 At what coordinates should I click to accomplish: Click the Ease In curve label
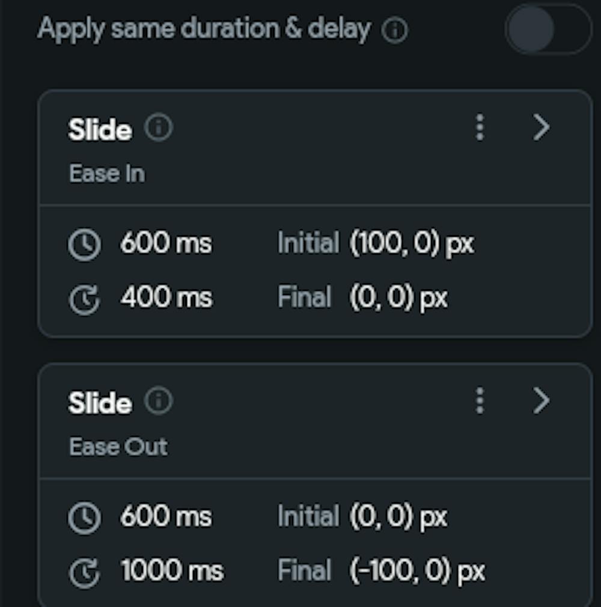click(107, 174)
